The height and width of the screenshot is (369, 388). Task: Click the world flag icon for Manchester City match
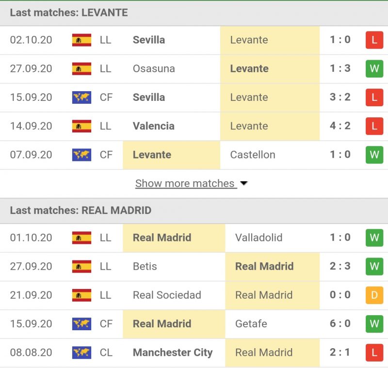pyautogui.click(x=81, y=353)
